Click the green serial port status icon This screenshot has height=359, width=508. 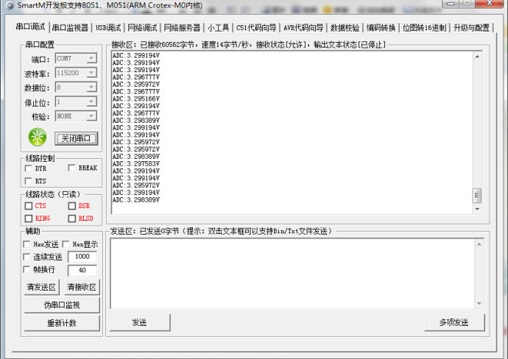coord(37,136)
